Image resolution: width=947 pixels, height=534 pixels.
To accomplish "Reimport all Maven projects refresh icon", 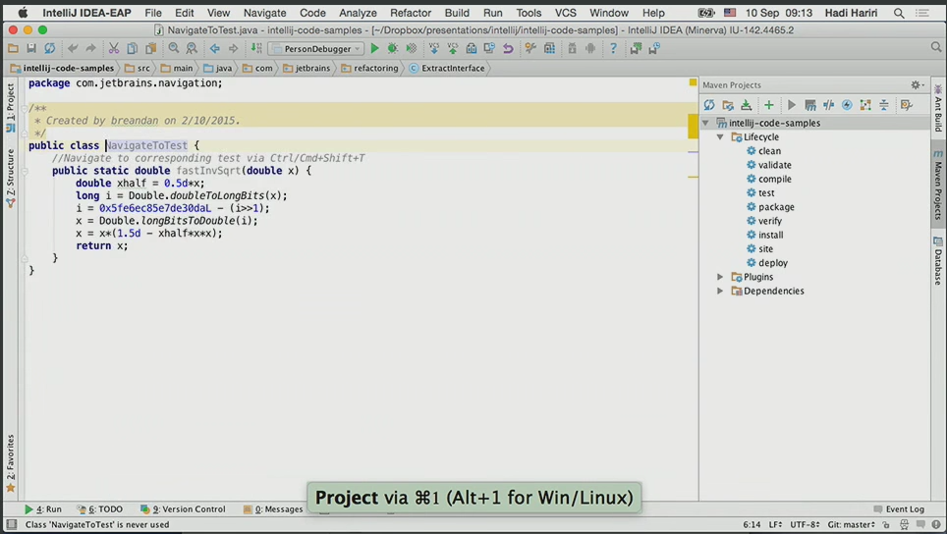I will pyautogui.click(x=708, y=105).
